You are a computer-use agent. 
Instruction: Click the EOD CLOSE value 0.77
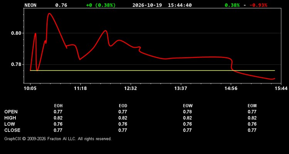coord(123,130)
